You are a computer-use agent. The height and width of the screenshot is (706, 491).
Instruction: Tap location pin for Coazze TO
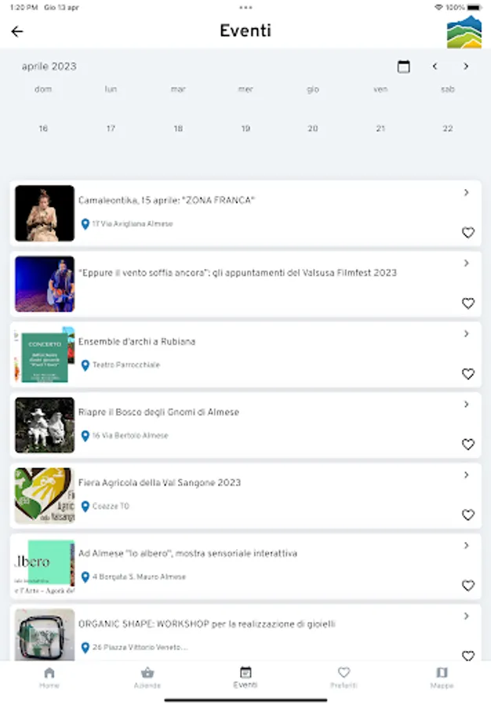point(85,507)
